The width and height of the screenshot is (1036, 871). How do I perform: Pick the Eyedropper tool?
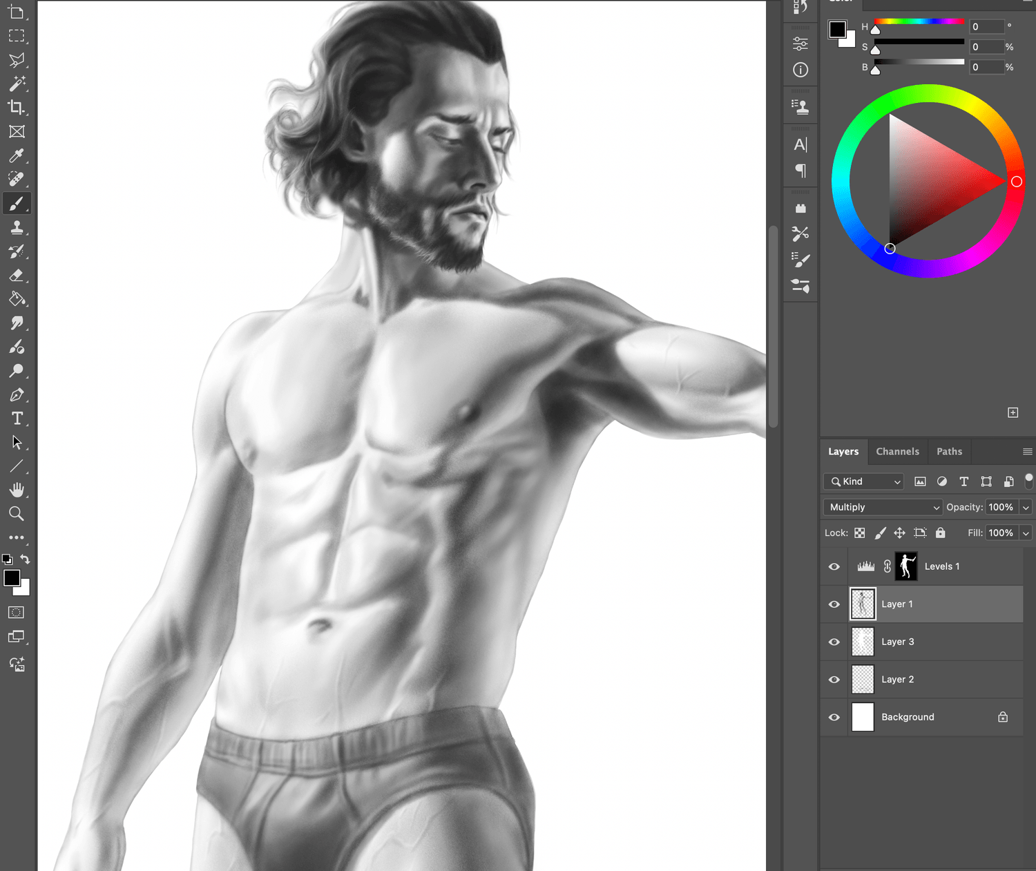(17, 155)
